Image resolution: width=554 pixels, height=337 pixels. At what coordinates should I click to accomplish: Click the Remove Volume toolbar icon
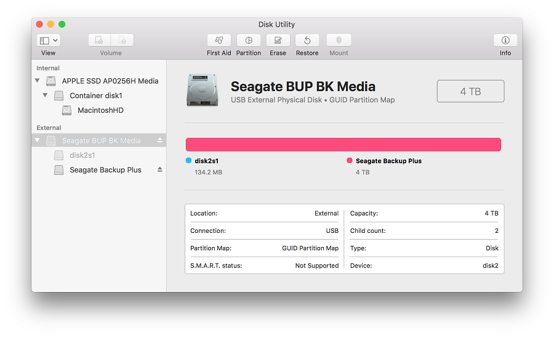point(122,40)
